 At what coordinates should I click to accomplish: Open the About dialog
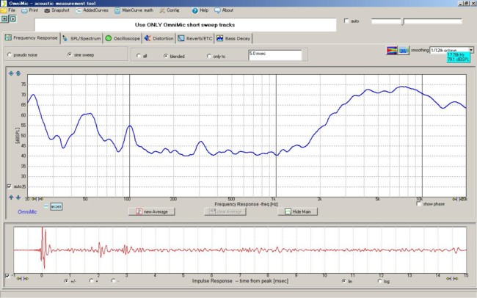pyautogui.click(x=224, y=10)
